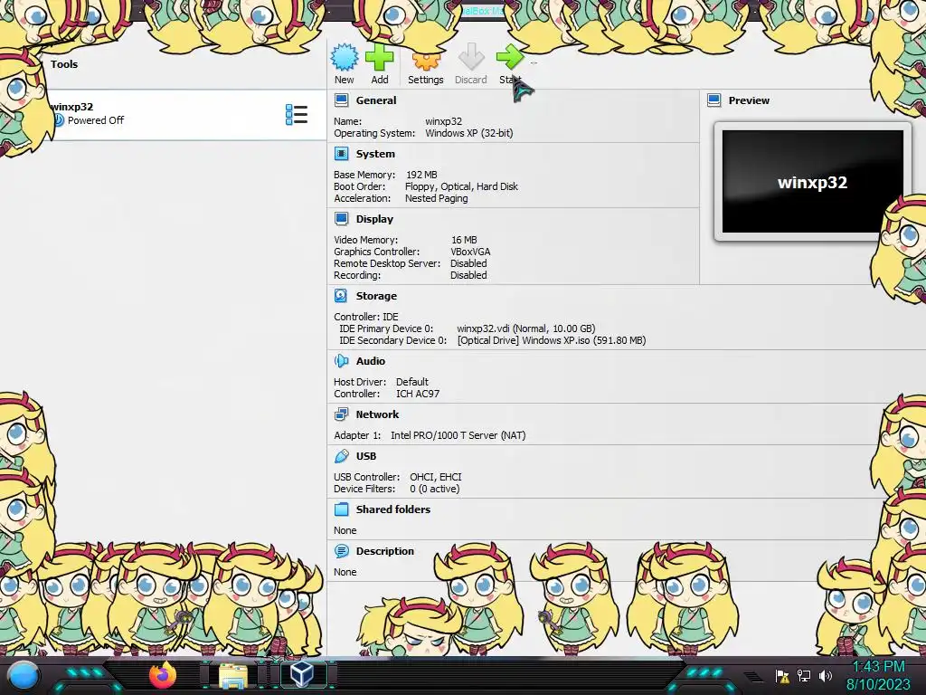This screenshot has height=695, width=926.
Task: Click Device Filters 0 (0 active)
Action: pyautogui.click(x=435, y=489)
